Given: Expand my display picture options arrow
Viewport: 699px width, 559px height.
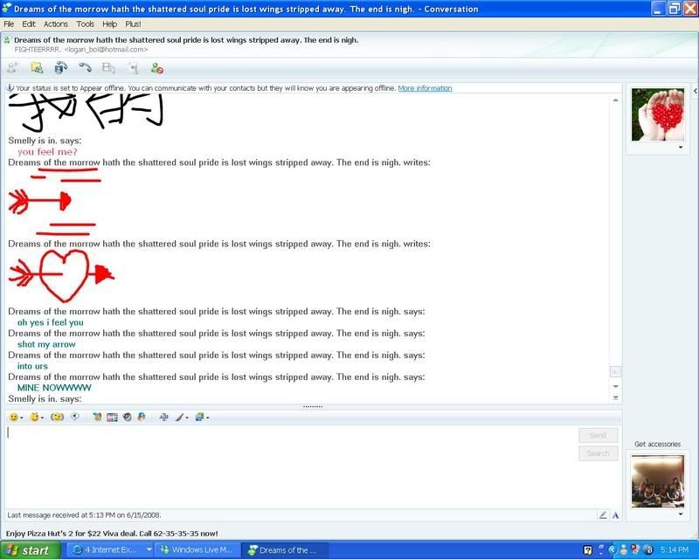Looking at the screenshot, I should coord(680,514).
